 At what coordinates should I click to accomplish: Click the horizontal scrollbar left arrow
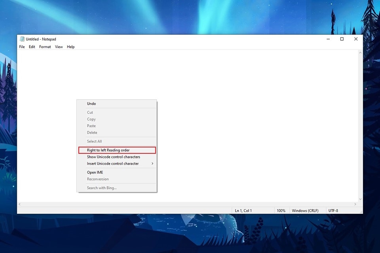point(20,205)
